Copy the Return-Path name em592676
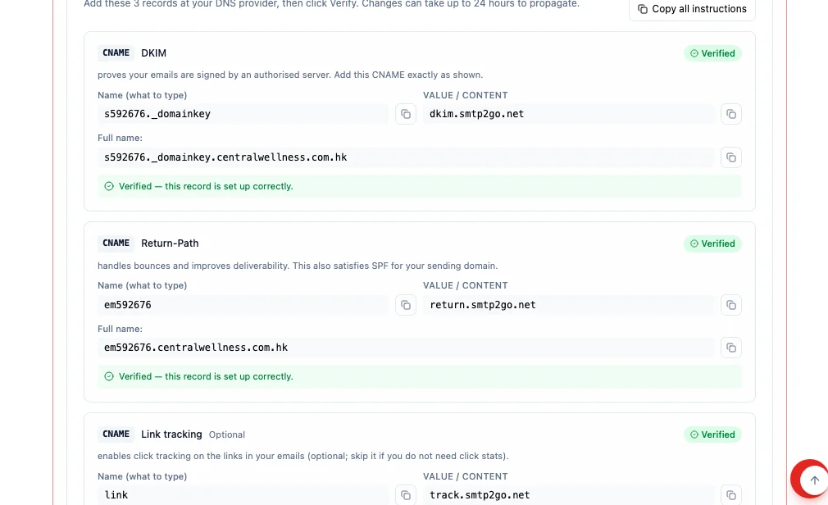Image resolution: width=828 pixels, height=505 pixels. coord(406,305)
